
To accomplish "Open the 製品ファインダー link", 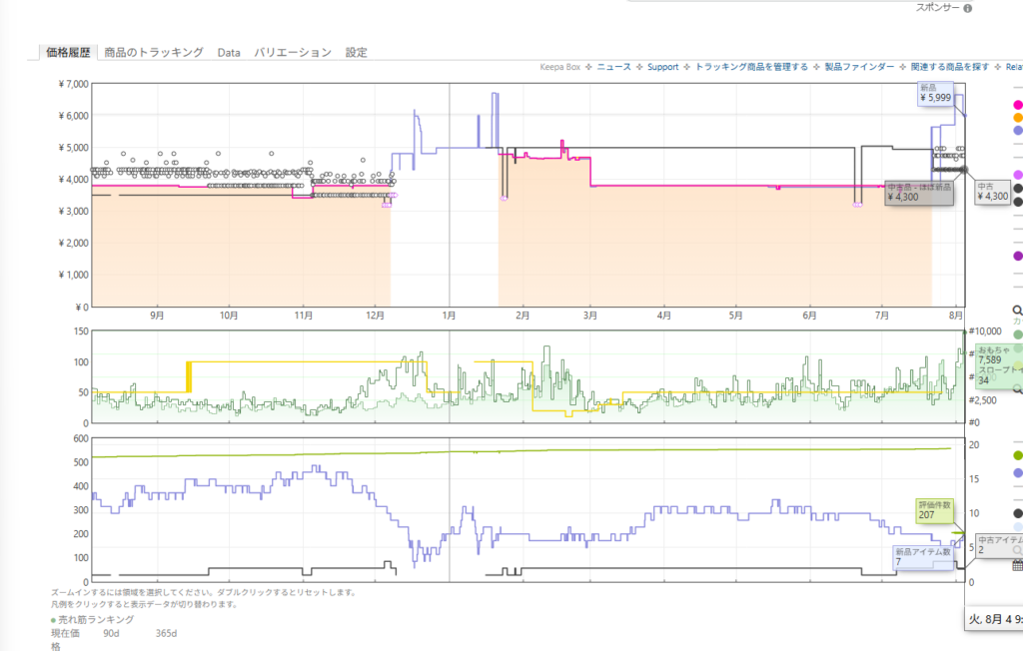I will point(859,67).
